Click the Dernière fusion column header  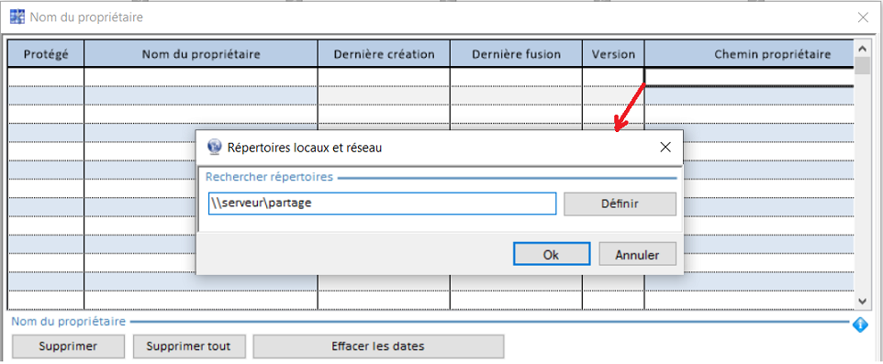point(517,54)
